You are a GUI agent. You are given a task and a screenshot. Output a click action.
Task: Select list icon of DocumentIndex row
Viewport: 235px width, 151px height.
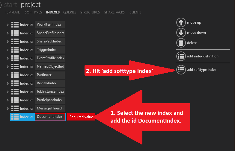[x=15, y=117]
